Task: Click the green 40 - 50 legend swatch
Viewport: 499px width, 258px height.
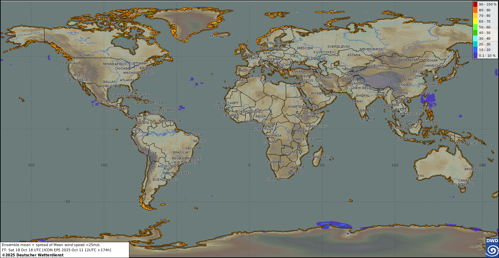Action: coord(475,33)
